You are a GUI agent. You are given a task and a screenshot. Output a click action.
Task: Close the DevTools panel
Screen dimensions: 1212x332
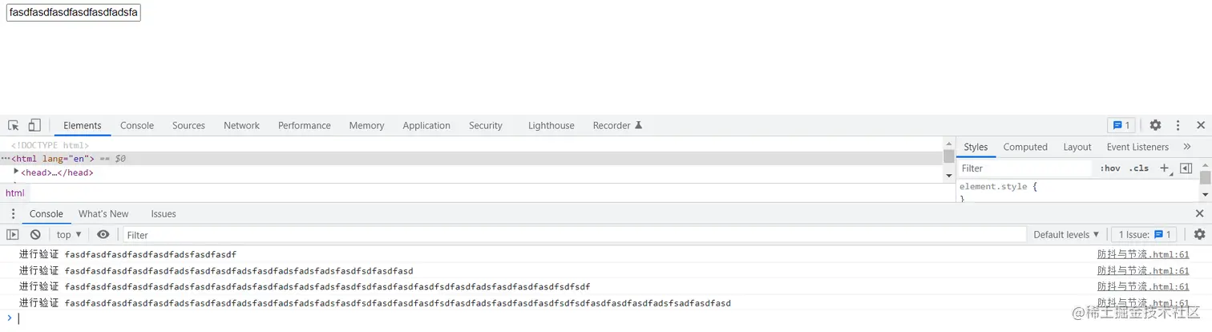(x=1201, y=125)
